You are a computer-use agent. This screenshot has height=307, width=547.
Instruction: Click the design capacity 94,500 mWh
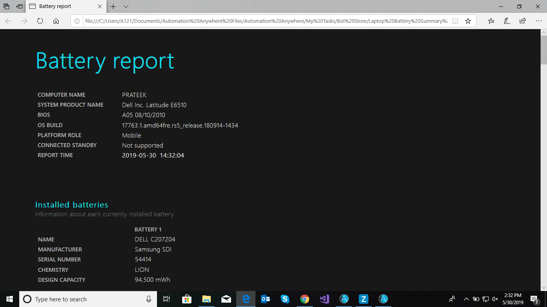(x=153, y=280)
